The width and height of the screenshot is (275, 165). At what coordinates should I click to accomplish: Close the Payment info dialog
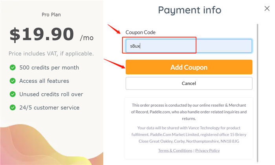(x=267, y=8)
